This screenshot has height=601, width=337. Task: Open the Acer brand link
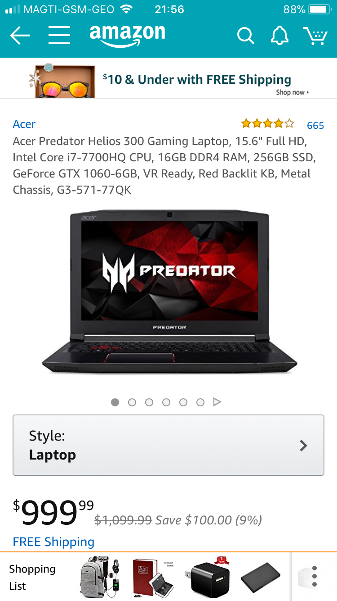click(x=24, y=124)
